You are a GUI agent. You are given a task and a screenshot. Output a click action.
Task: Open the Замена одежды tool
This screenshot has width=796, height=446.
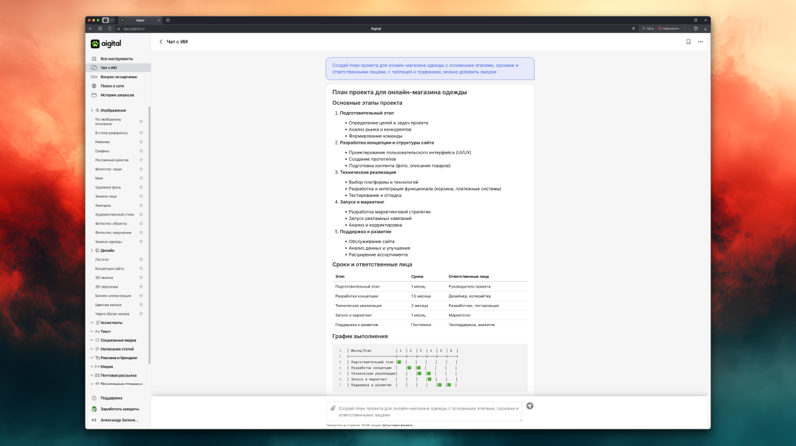(108, 241)
